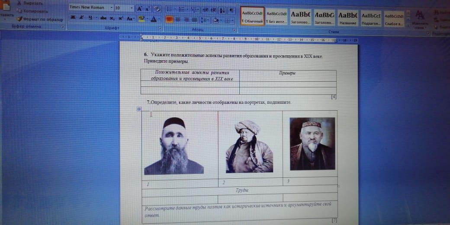Toggle italic formatting (К)
This screenshot has width=450, height=225.
pos(81,18)
